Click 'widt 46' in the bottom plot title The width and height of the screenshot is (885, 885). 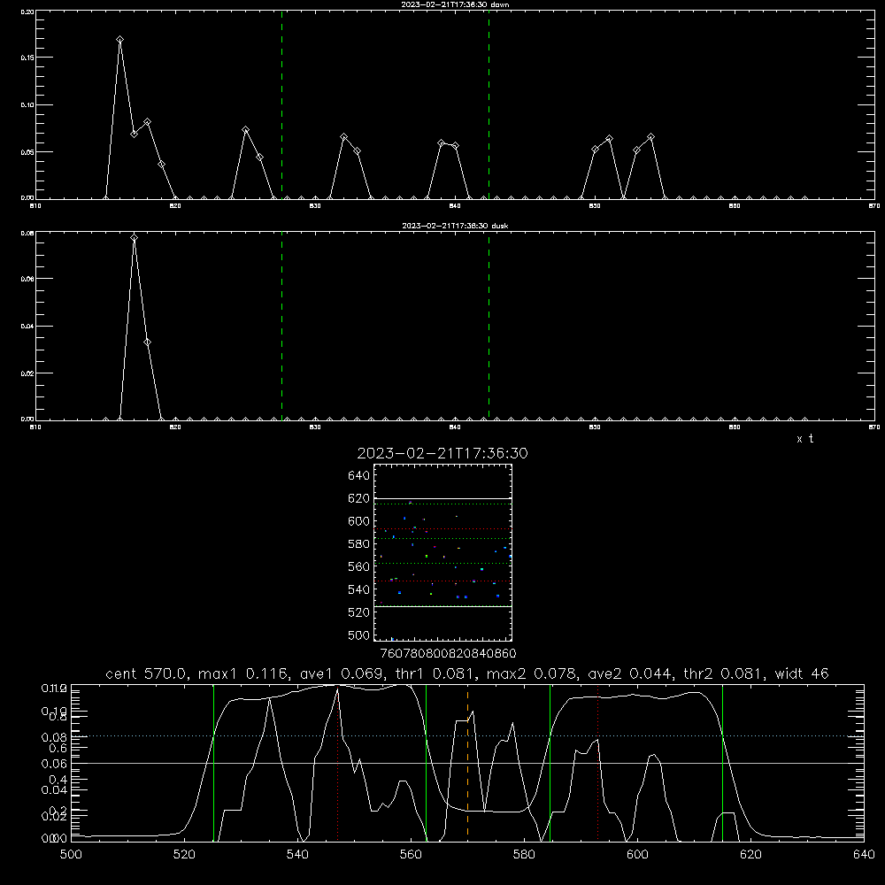pyautogui.click(x=802, y=673)
